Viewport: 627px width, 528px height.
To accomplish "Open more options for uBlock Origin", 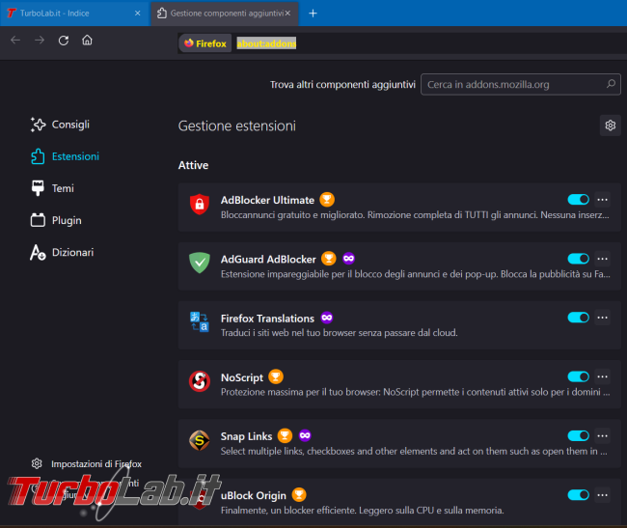I will [x=603, y=495].
